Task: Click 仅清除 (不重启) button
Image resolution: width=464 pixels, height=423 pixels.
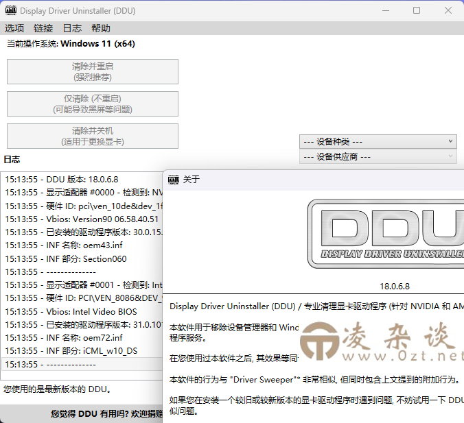Action: click(93, 104)
